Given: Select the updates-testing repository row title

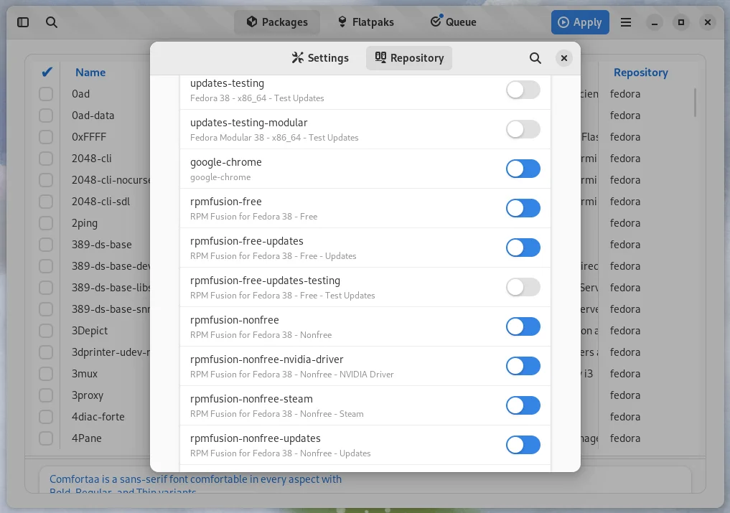Looking at the screenshot, I should pyautogui.click(x=228, y=83).
